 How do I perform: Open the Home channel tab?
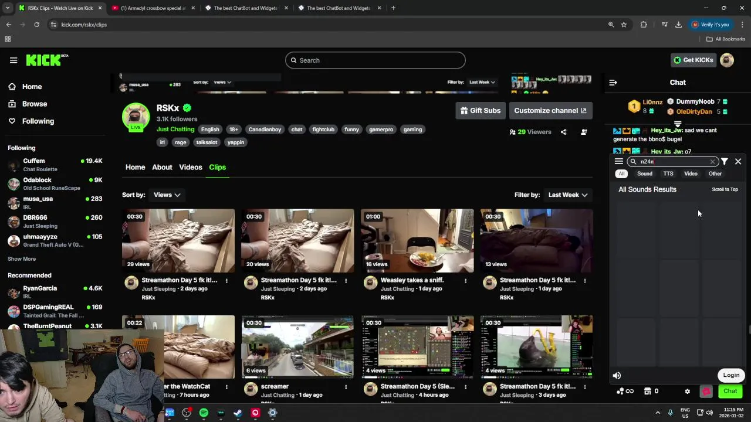(x=135, y=167)
